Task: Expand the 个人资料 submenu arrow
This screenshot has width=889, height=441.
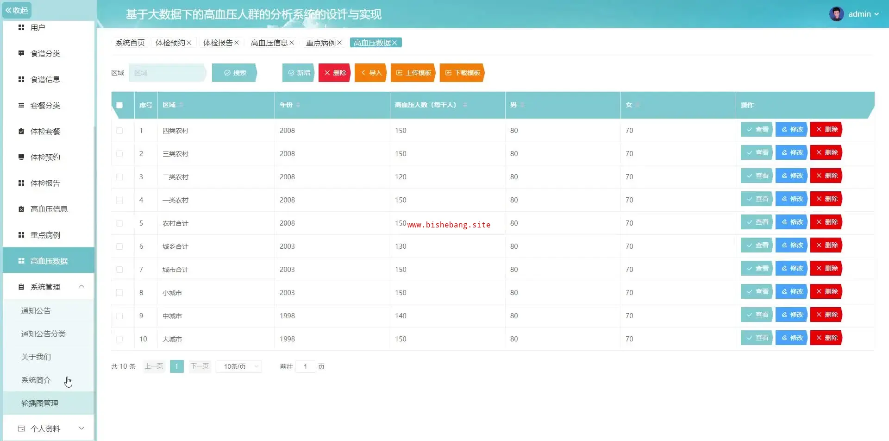Action: tap(81, 428)
